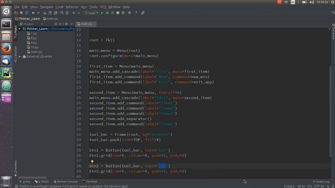Open the TODO tool window tab
This screenshot has width=335, height=188.
click(42, 182)
